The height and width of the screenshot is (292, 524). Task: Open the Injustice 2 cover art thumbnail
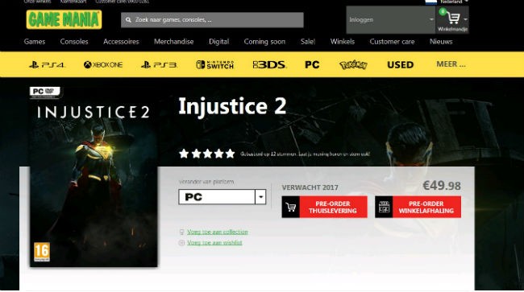(94, 177)
